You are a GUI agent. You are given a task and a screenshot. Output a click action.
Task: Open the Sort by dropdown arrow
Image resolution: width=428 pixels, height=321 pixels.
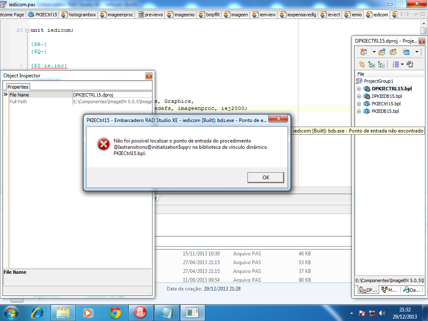402,65
